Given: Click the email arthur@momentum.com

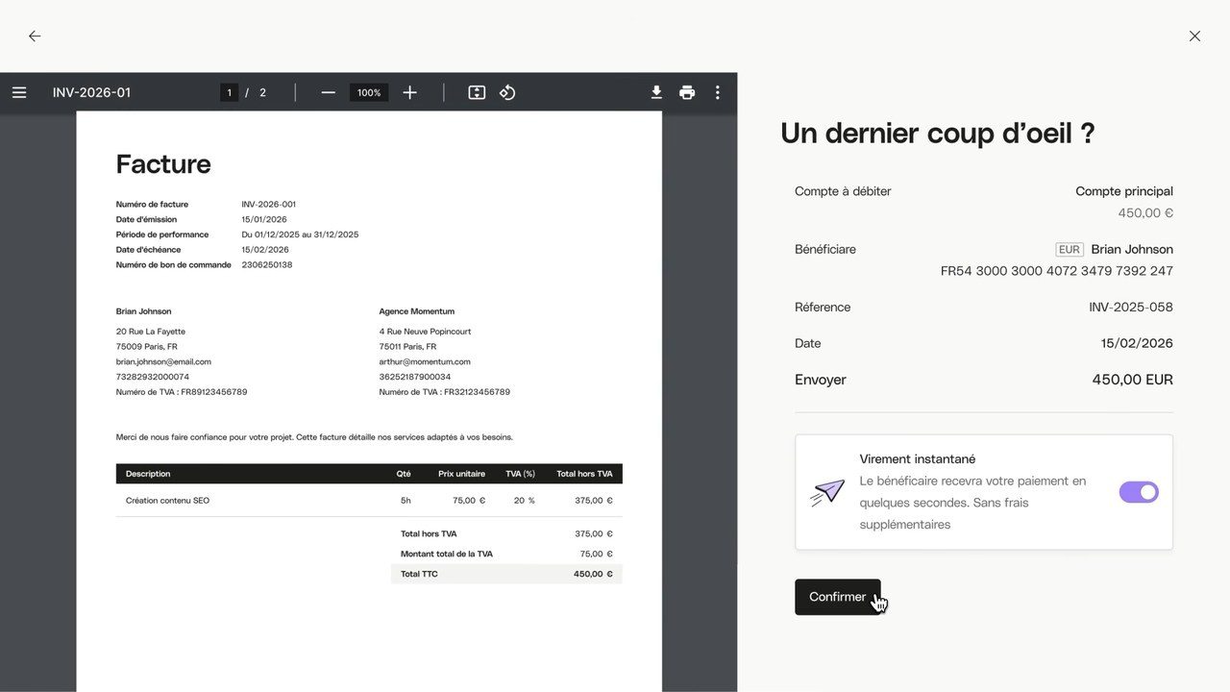Looking at the screenshot, I should [425, 361].
